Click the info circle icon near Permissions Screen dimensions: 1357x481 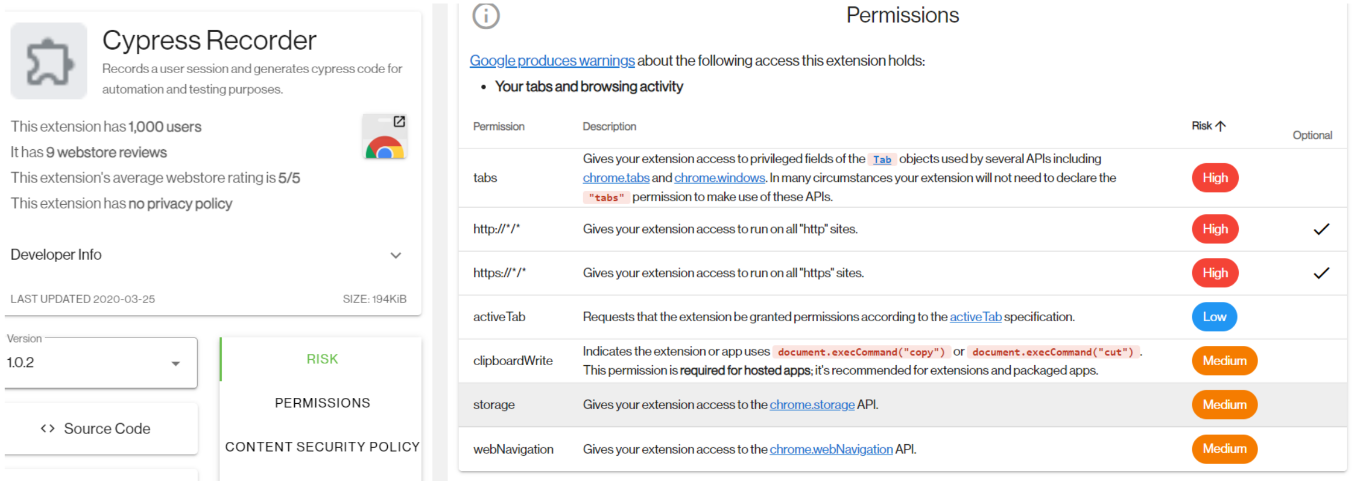coord(485,16)
